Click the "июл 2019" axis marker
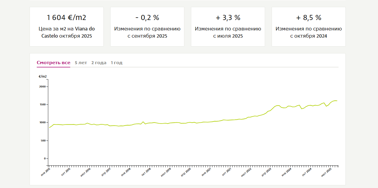 click(166, 172)
